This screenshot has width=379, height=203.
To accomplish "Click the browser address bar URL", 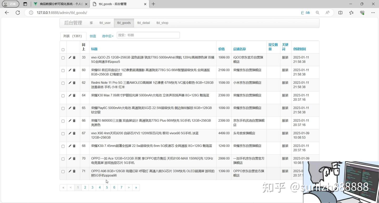I will [x=62, y=13].
